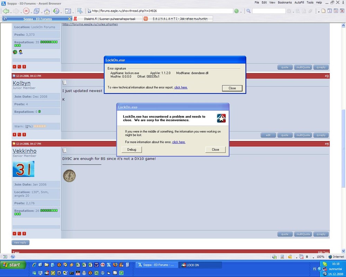Screen dimensions: 346x277
Task: Click the green Go button beside address bar
Action: tap(236, 11)
